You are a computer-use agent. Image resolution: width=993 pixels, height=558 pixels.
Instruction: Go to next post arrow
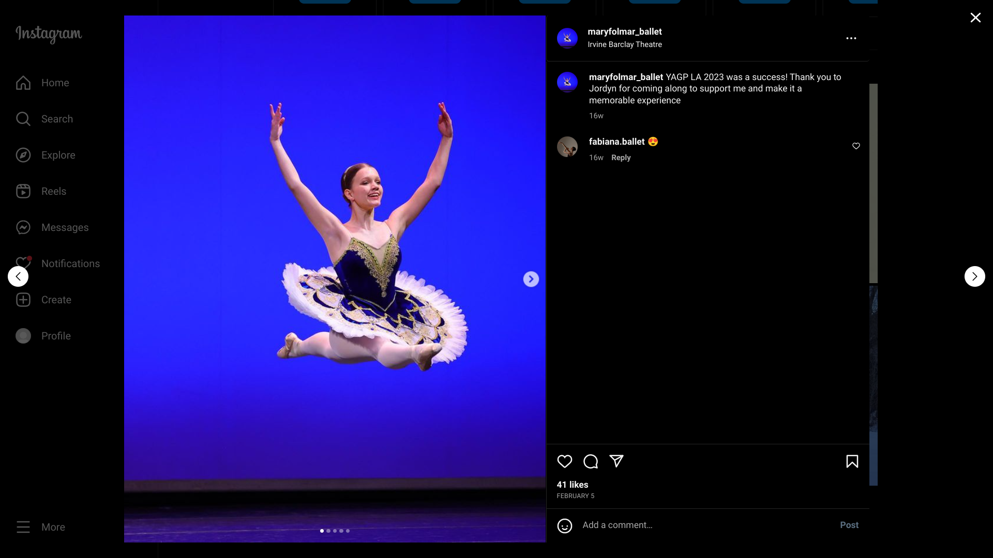pyautogui.click(x=974, y=276)
